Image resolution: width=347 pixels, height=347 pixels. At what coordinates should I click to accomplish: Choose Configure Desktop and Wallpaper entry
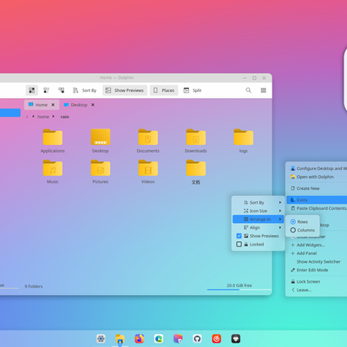[x=318, y=168]
